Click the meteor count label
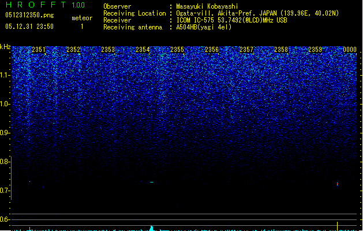The image size is (363, 231). pyautogui.click(x=82, y=18)
